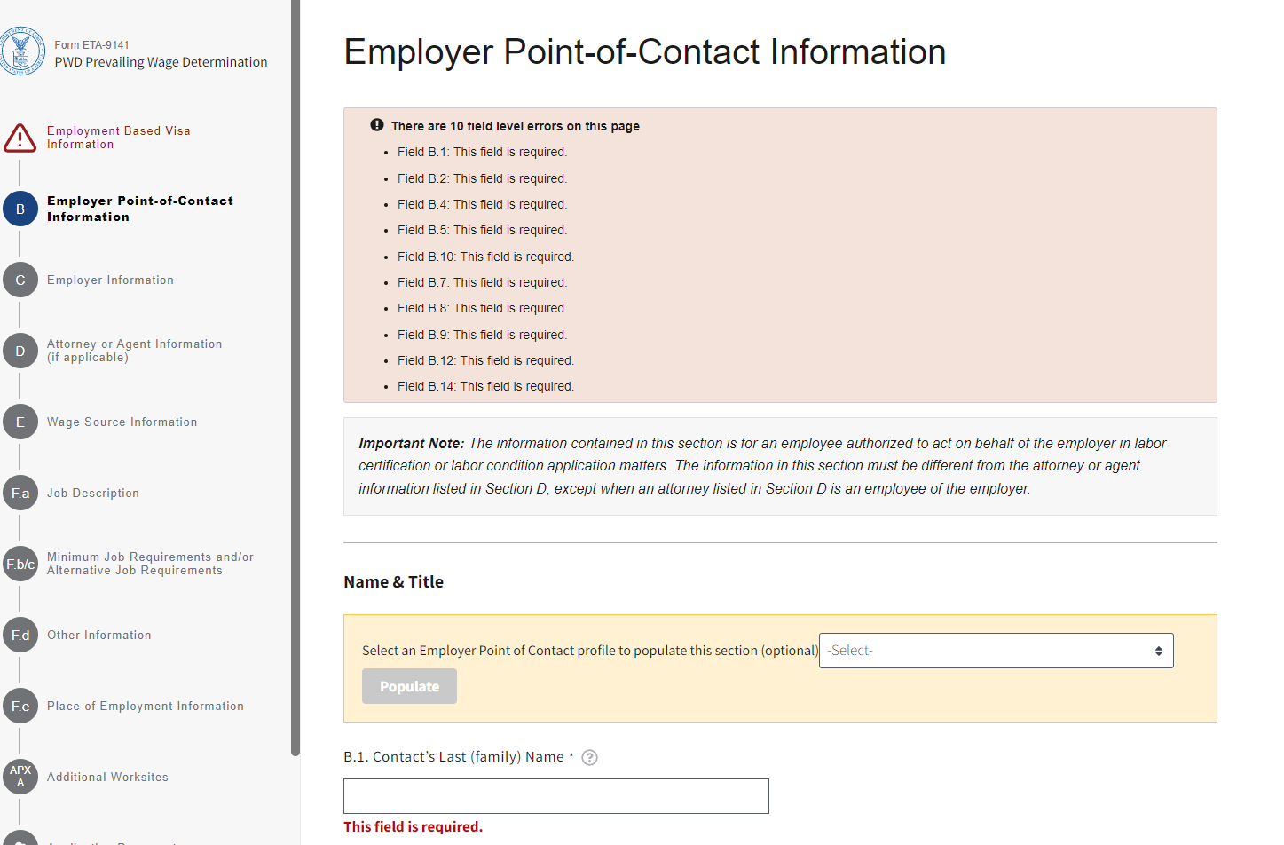Navigate to Employer Information section
This screenshot has height=845, width=1284.
110,280
